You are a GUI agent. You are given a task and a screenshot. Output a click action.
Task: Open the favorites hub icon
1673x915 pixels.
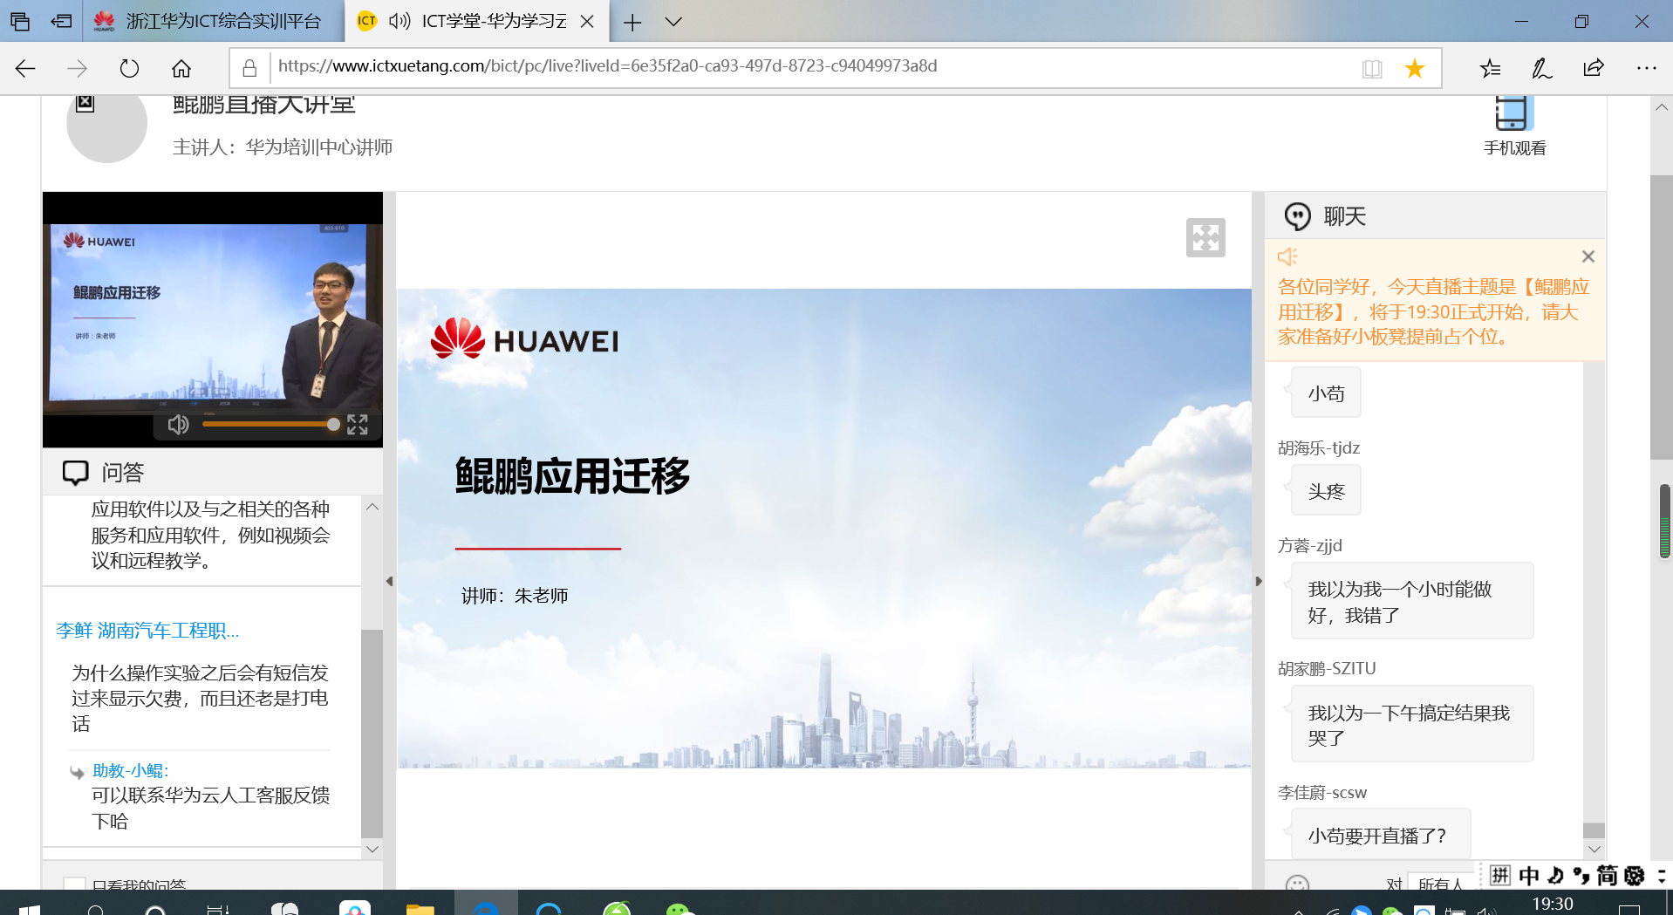point(1490,68)
